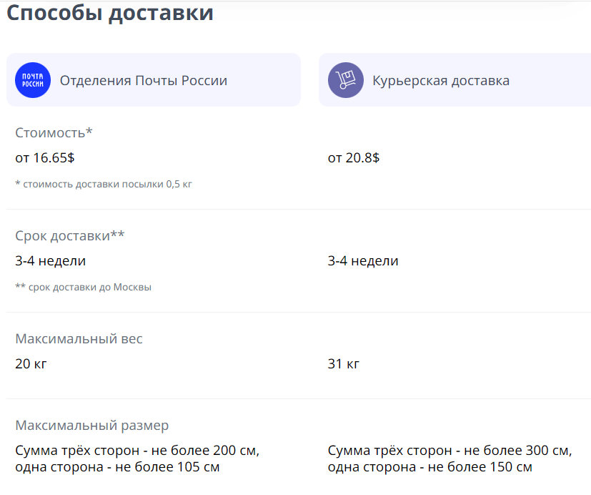This screenshot has width=591, height=495.
Task: Click 3-4 недели under Почта России
Action: click(50, 261)
